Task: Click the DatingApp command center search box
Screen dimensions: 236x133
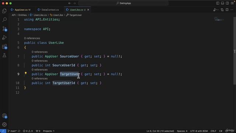Action: [124, 3]
